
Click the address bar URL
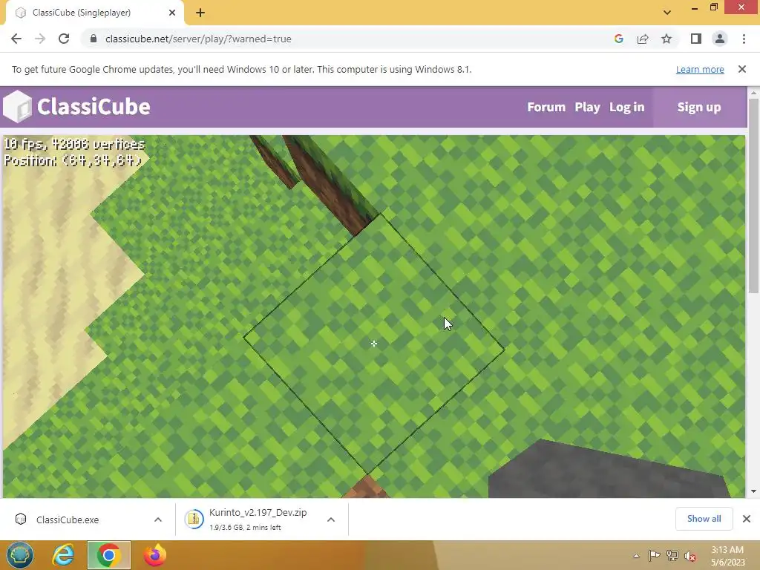[198, 39]
